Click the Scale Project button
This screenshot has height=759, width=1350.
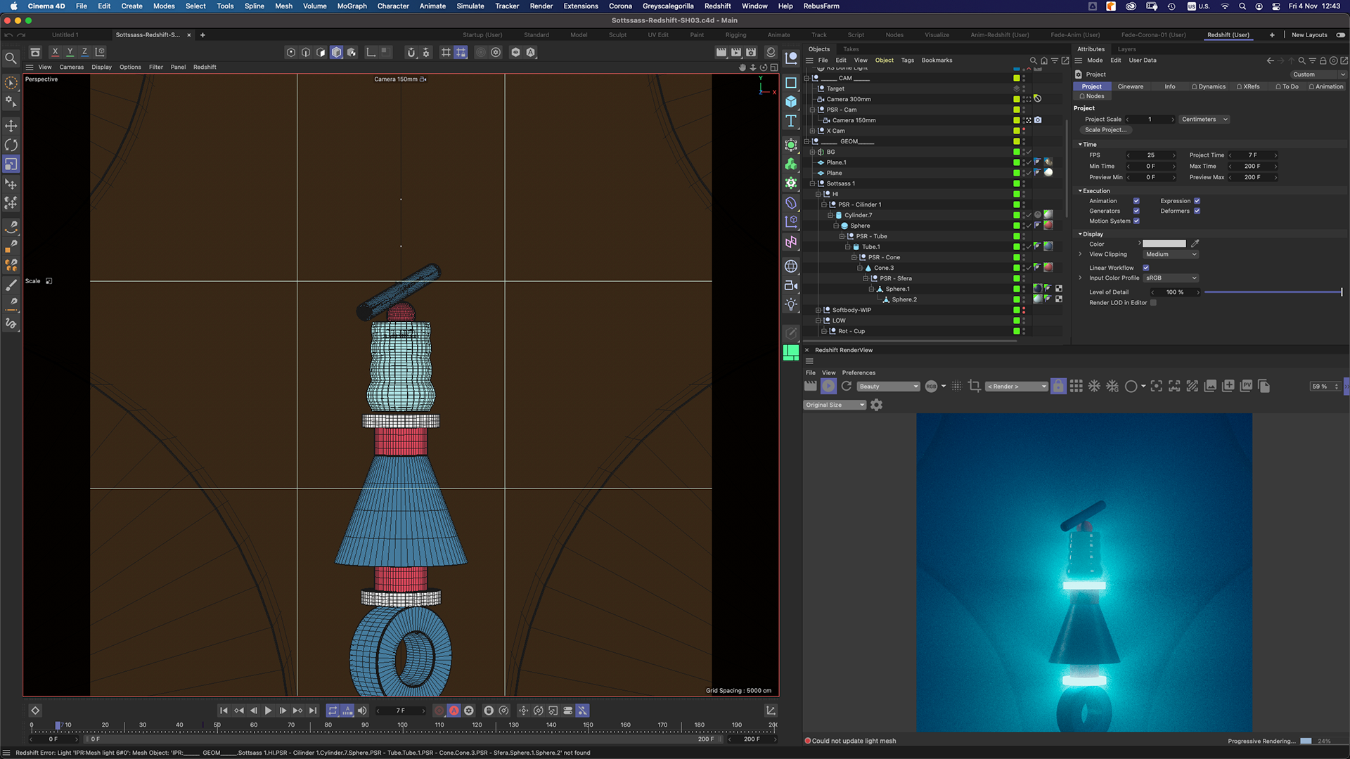[1105, 130]
